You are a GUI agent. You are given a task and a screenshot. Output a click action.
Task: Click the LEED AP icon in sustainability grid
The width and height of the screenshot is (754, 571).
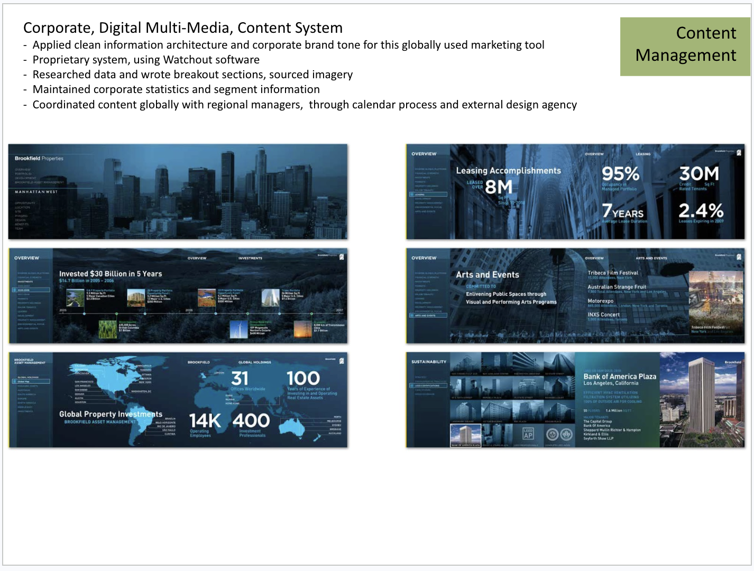pyautogui.click(x=528, y=434)
